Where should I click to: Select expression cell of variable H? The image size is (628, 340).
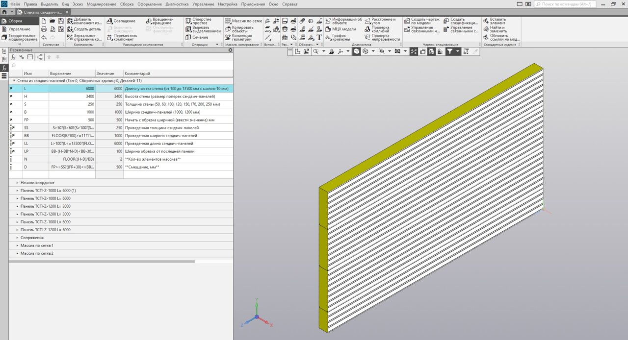click(72, 97)
